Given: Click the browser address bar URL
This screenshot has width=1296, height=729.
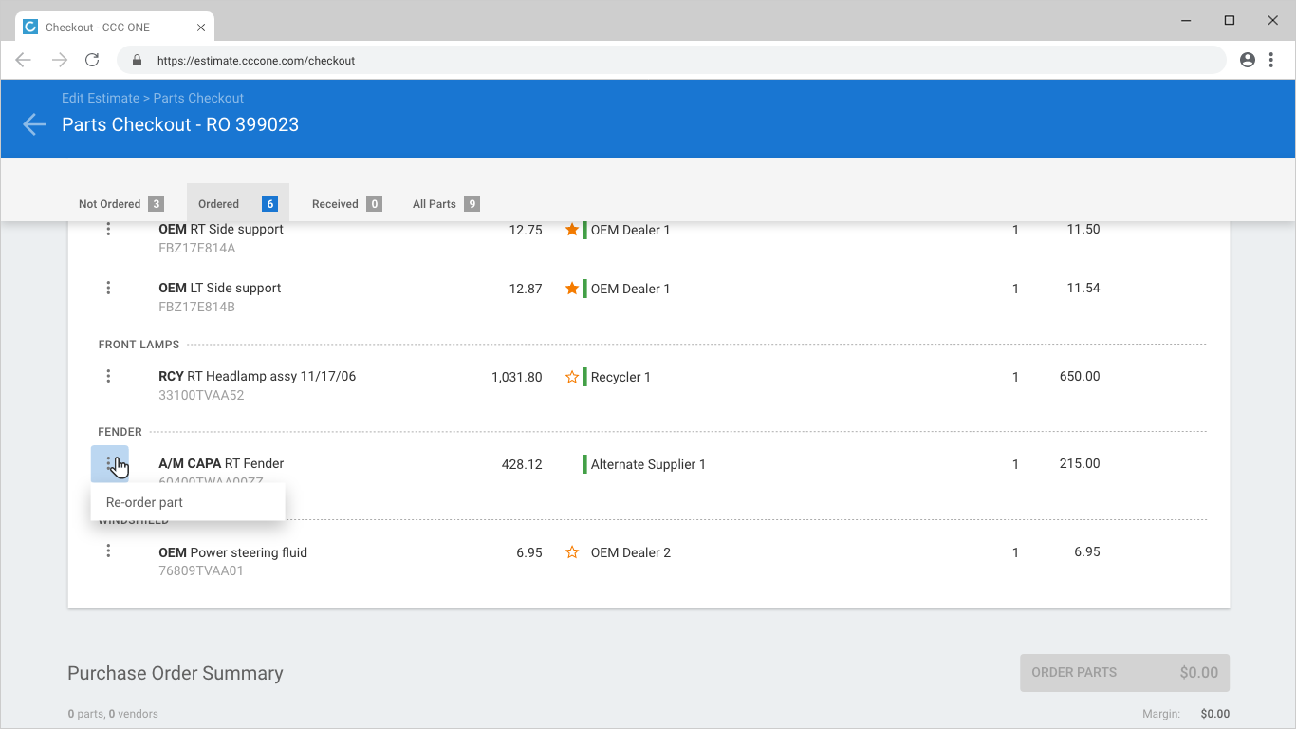Looking at the screenshot, I should tap(256, 60).
